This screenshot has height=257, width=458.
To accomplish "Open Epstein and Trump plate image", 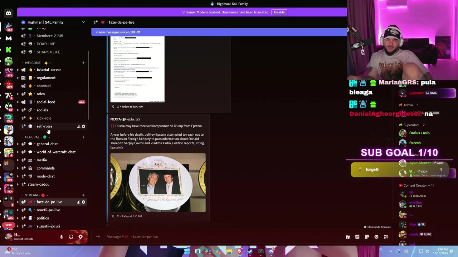I will [x=158, y=182].
